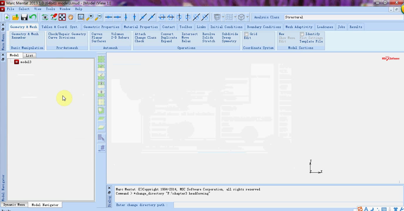
Task: Switch to the Contact tab
Action: 169,27
